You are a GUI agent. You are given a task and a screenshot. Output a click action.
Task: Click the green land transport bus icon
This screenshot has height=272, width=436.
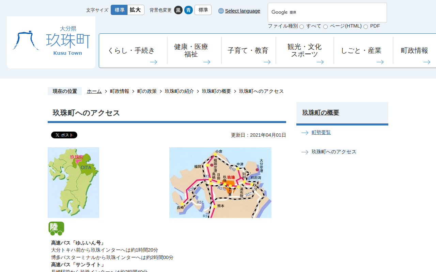(x=56, y=228)
